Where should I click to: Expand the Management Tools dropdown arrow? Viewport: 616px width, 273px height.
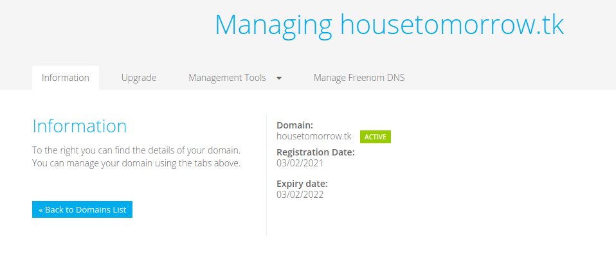[x=279, y=78]
